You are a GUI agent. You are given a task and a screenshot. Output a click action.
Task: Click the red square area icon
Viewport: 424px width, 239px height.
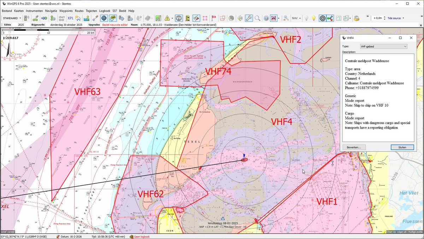pyautogui.click(x=205, y=18)
